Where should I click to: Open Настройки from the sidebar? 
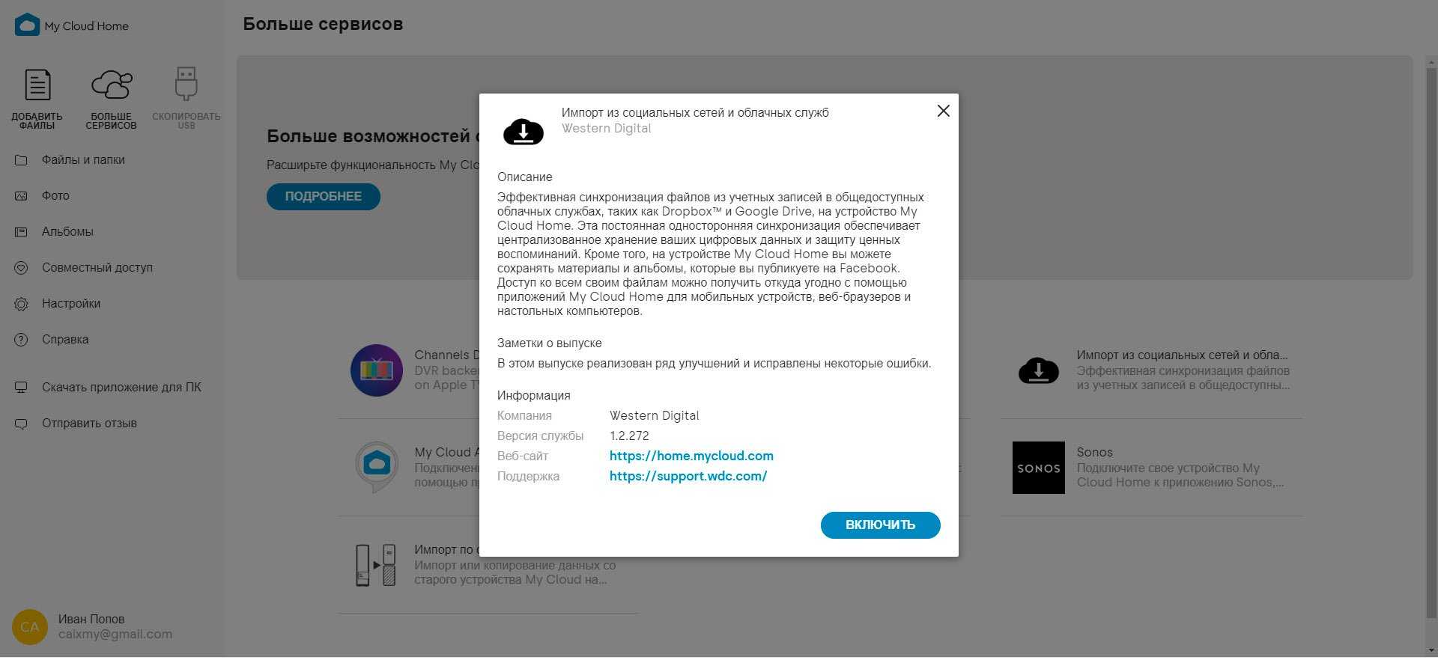[71, 304]
